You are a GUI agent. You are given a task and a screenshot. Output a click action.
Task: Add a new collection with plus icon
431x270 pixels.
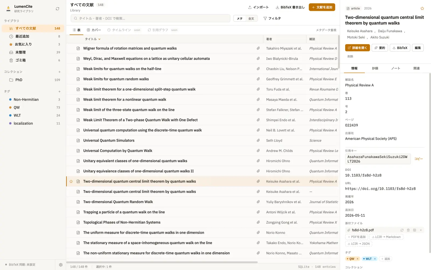tap(60, 72)
